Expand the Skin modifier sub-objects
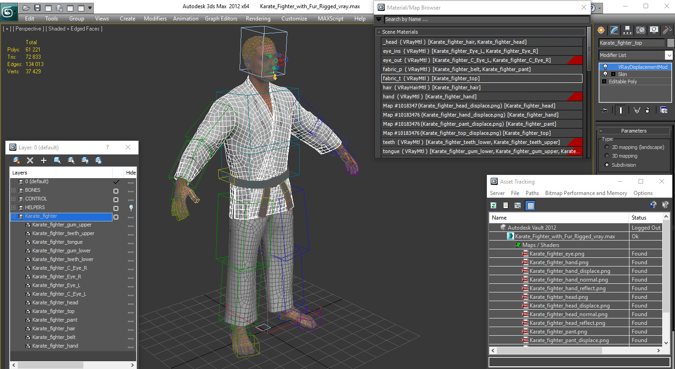 click(613, 74)
